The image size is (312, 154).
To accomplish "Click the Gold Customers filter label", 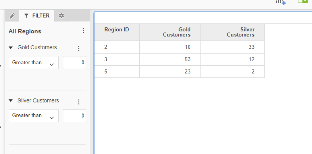I will (x=37, y=47).
